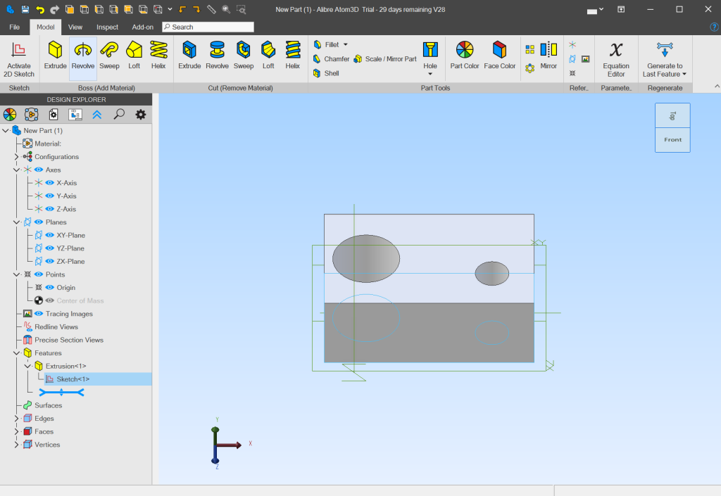Click Scale / Mirror Part button
Viewport: 721px width, 496px height.
pyautogui.click(x=385, y=59)
